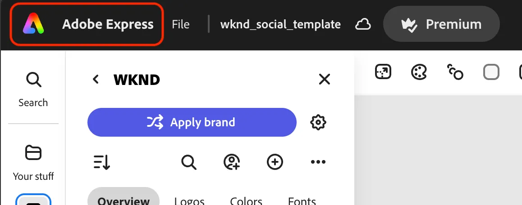Open the File menu

click(181, 24)
